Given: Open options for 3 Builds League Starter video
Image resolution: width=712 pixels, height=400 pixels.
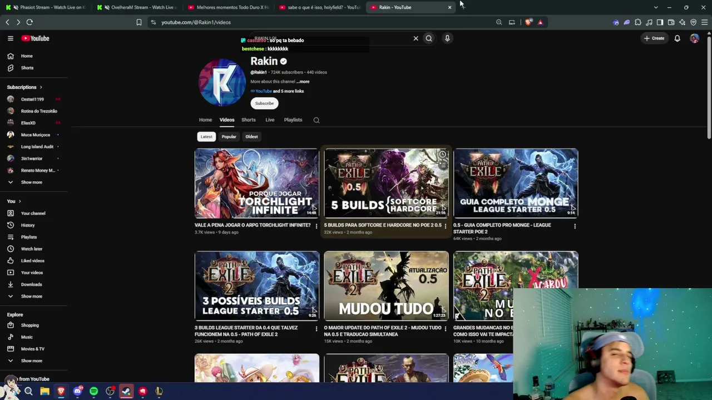Looking at the screenshot, I should pyautogui.click(x=317, y=329).
